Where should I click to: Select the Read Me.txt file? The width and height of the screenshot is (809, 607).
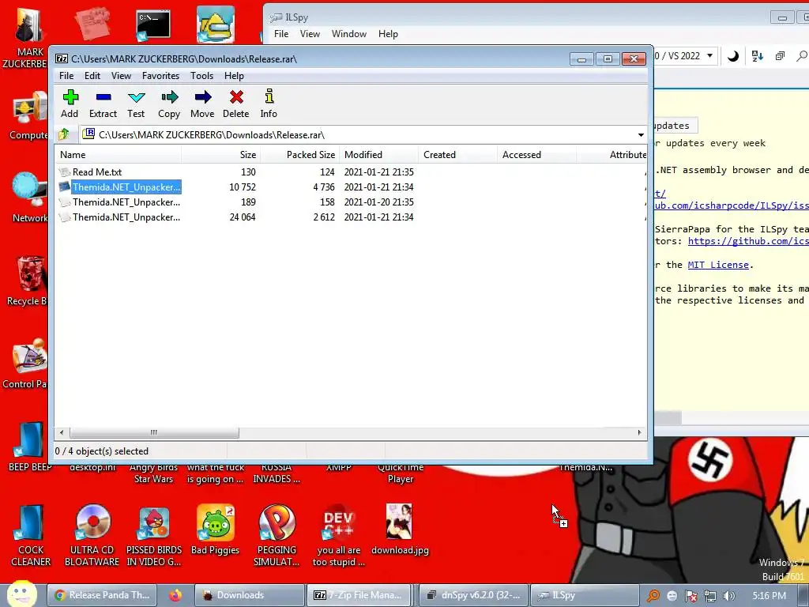pos(97,172)
